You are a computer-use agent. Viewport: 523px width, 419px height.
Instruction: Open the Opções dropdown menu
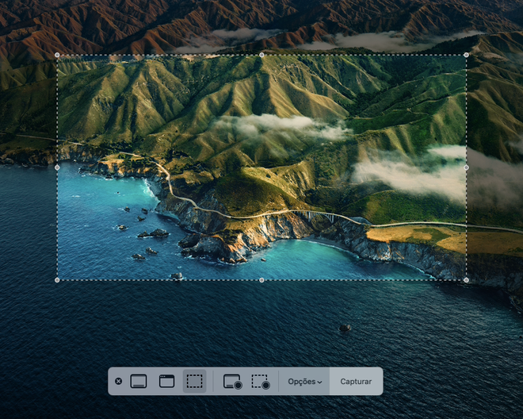(x=305, y=382)
